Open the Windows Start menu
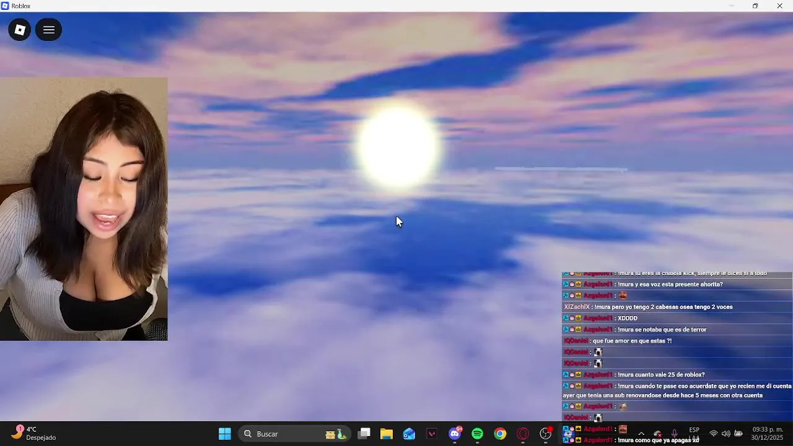The width and height of the screenshot is (793, 446). (225, 434)
